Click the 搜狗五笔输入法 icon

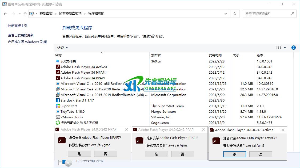click(x=58, y=123)
